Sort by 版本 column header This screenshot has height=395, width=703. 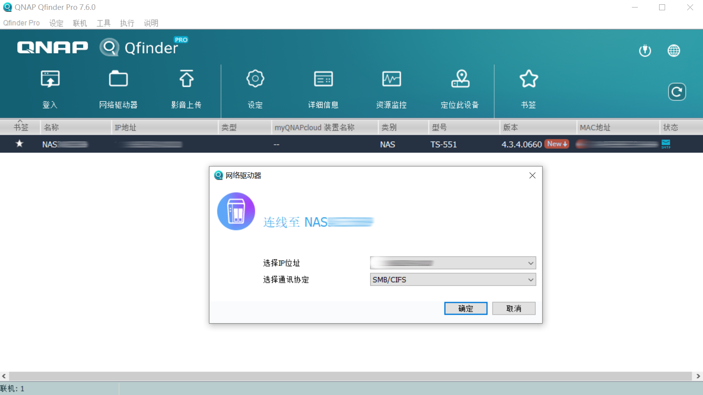pos(538,127)
